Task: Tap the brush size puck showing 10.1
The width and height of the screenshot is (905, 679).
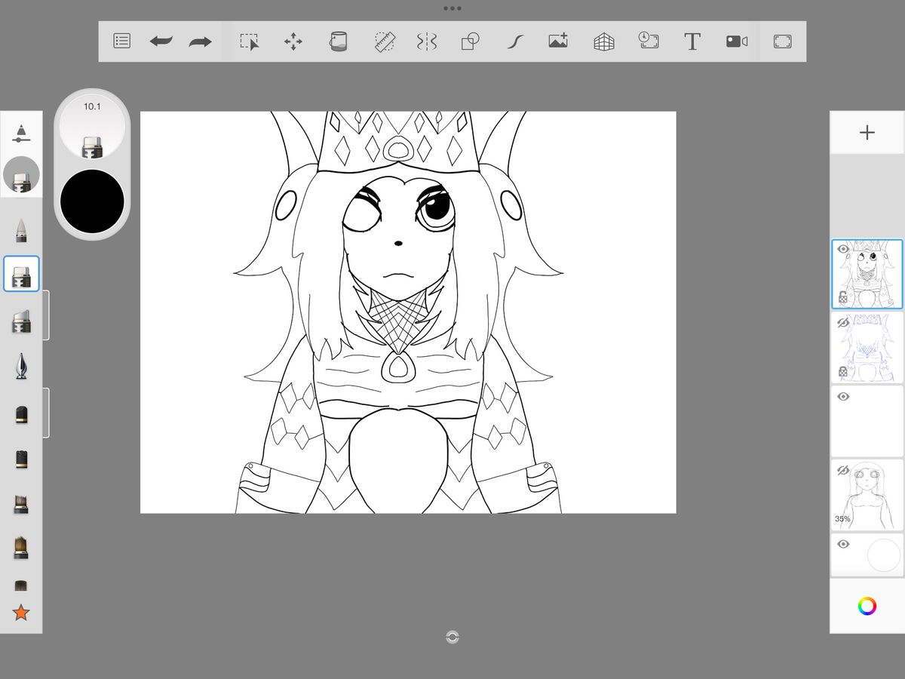Action: pos(92,127)
